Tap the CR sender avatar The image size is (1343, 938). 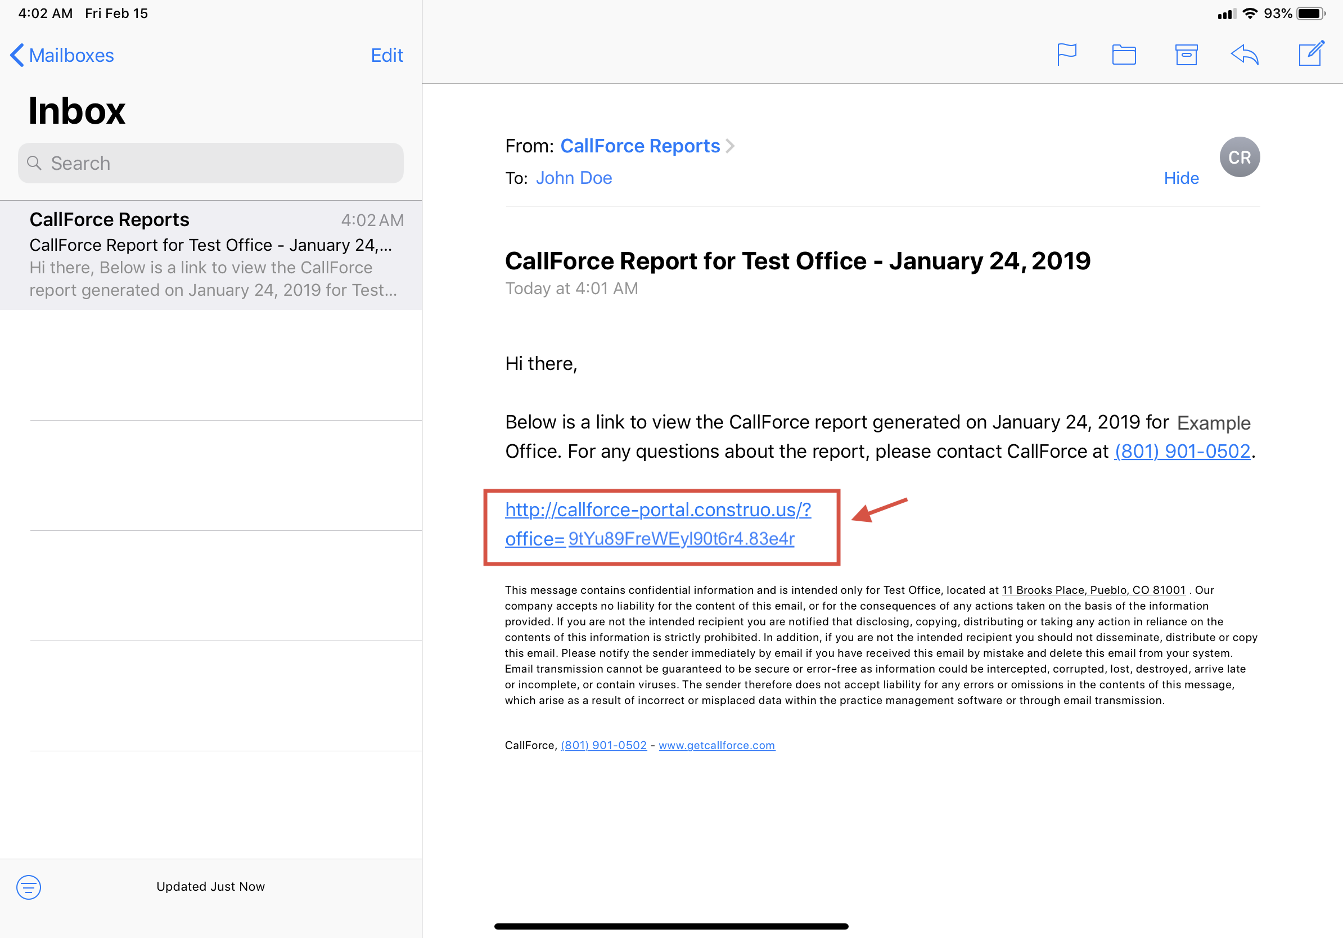click(x=1240, y=157)
